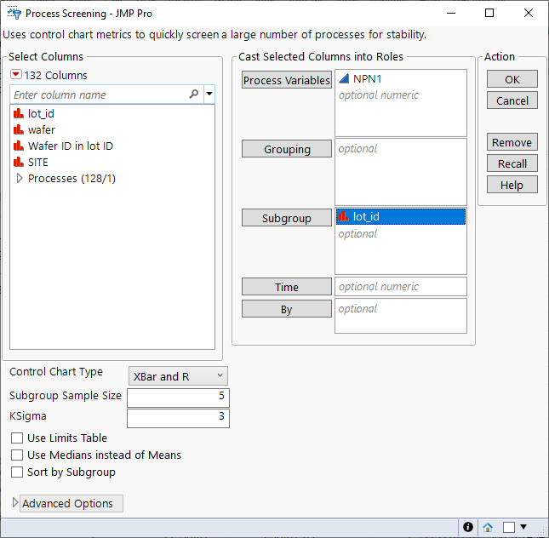Minimize the Process Screening window
The width and height of the screenshot is (549, 538).
451,14
